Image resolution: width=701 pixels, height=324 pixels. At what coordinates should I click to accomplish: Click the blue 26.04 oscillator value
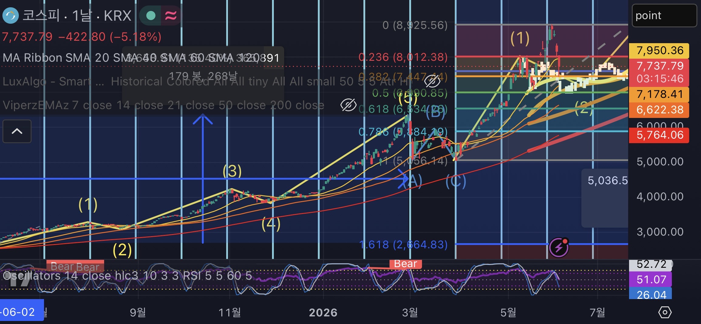[x=650, y=294]
